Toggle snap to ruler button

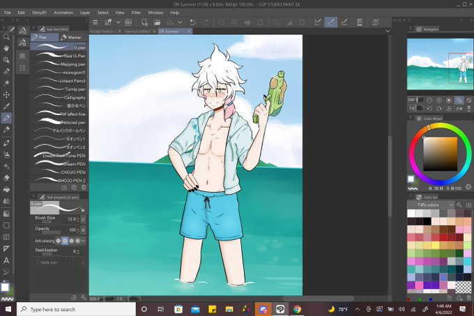[317, 22]
